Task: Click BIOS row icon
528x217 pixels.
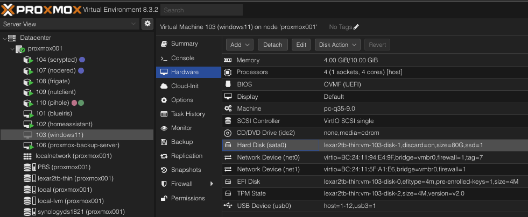Action: (x=228, y=84)
